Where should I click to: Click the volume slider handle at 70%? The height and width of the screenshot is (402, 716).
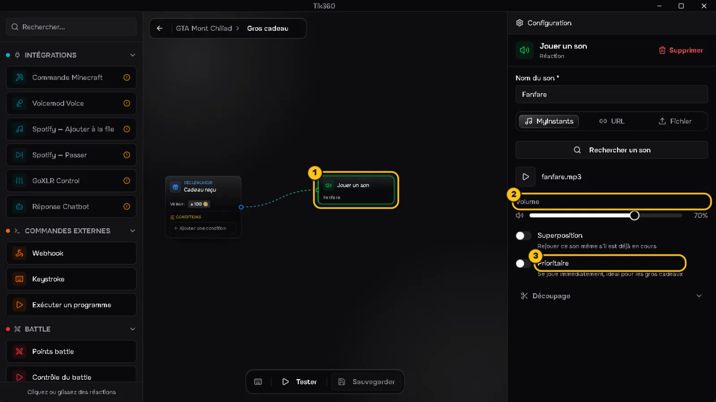635,215
